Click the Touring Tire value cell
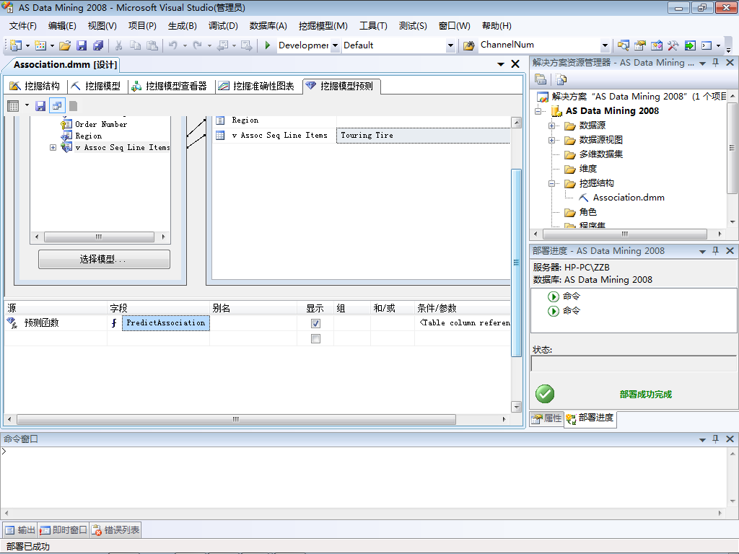Screen dimensions: 739x554 click(423, 136)
